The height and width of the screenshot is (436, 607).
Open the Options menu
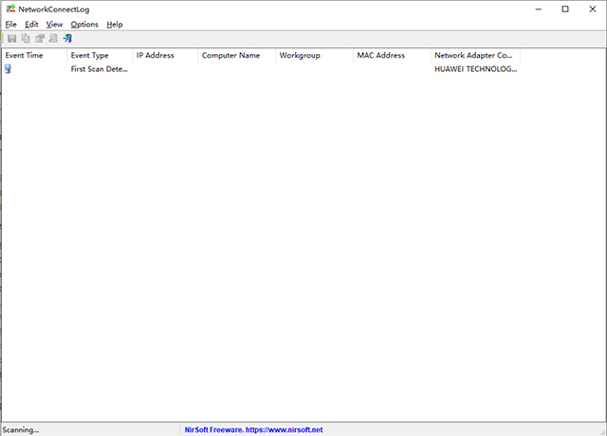(x=84, y=24)
